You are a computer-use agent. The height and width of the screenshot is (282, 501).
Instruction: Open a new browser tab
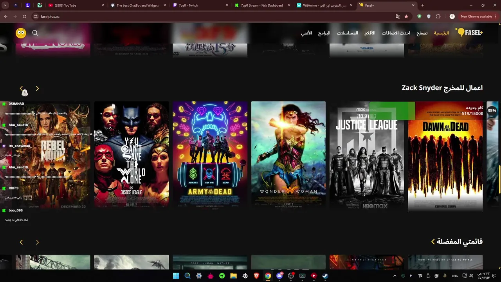(x=423, y=5)
